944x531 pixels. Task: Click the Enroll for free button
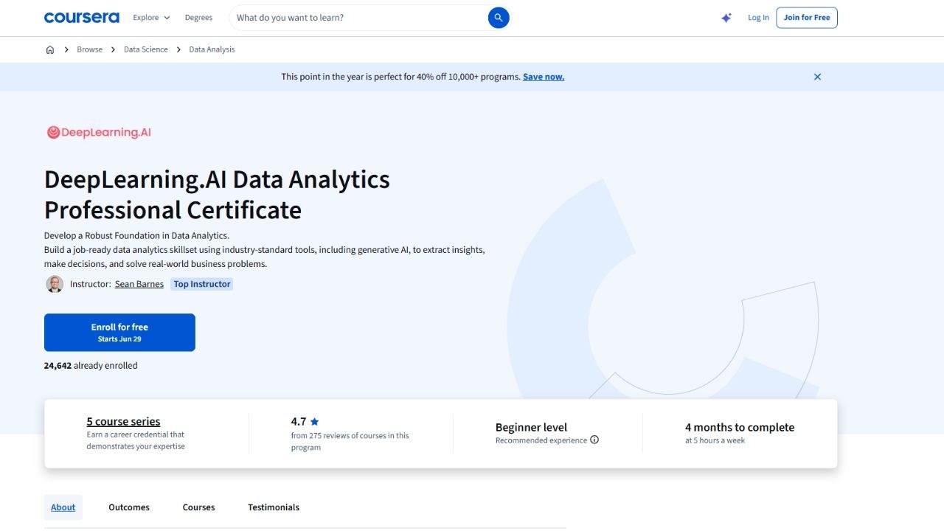119,333
